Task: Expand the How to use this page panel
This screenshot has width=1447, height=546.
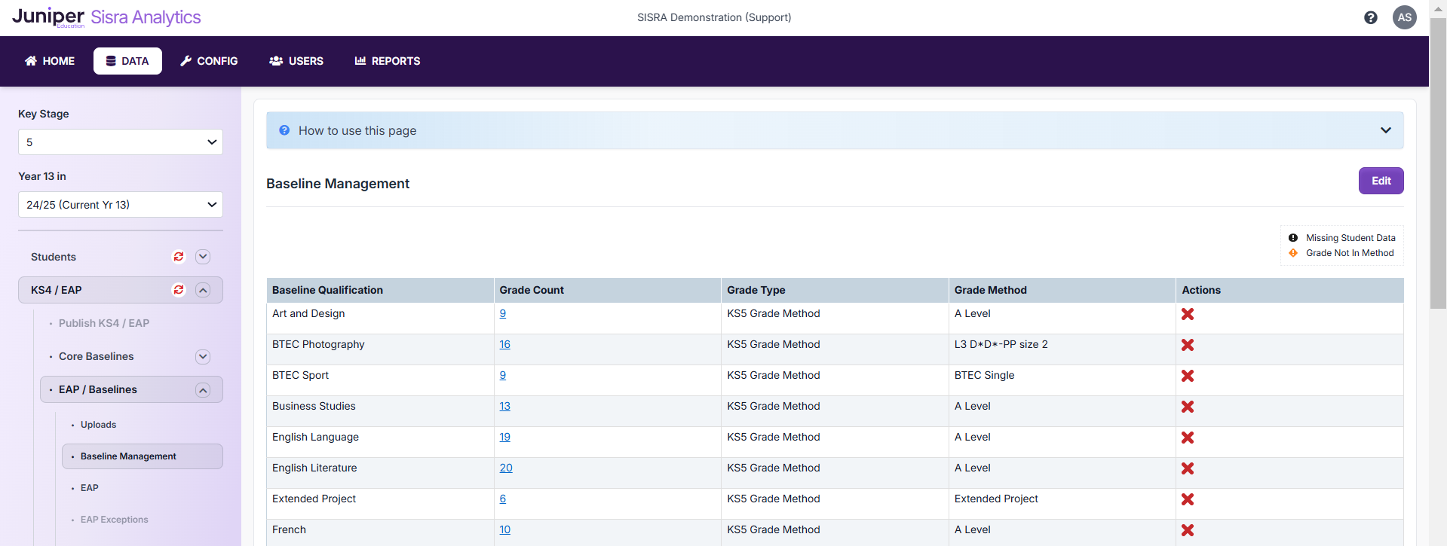Action: 1385,130
